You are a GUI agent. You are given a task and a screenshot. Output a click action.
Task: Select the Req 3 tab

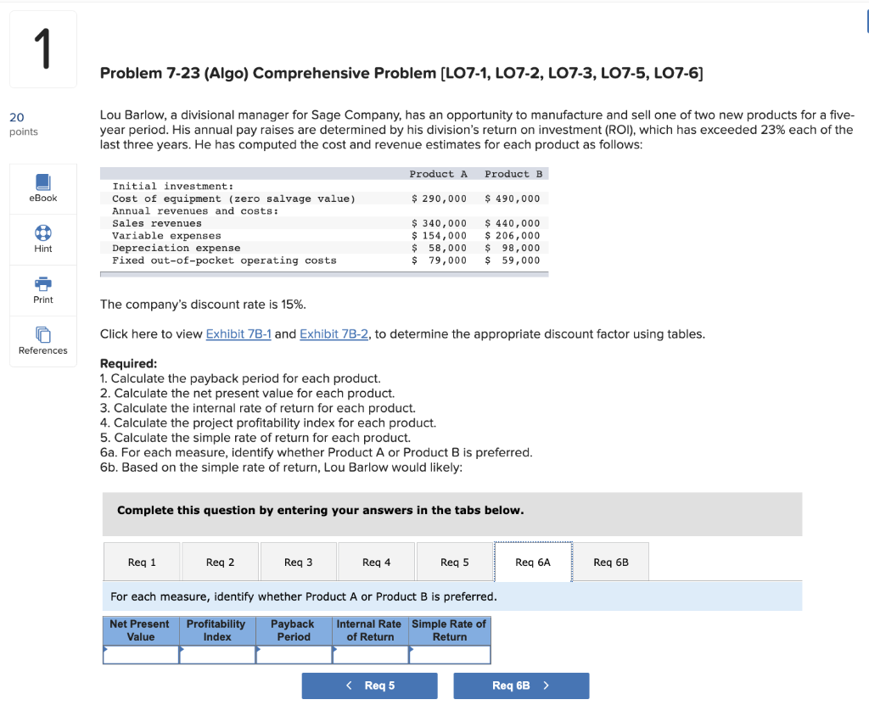(x=298, y=562)
